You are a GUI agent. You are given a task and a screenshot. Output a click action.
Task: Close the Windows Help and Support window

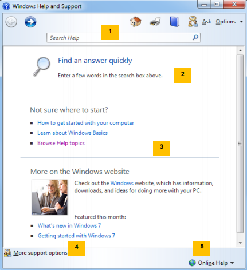point(234,4)
